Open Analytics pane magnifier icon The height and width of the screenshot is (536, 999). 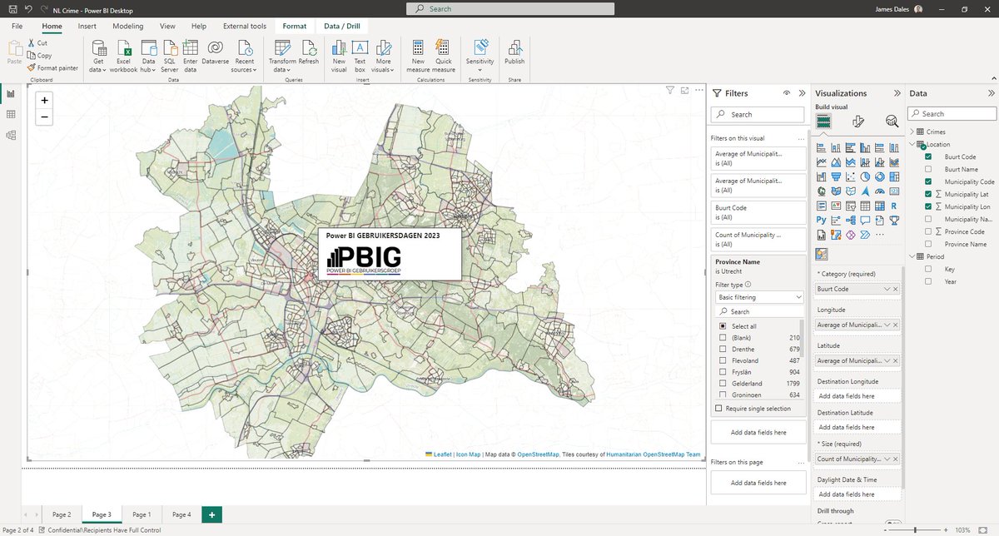(892, 122)
